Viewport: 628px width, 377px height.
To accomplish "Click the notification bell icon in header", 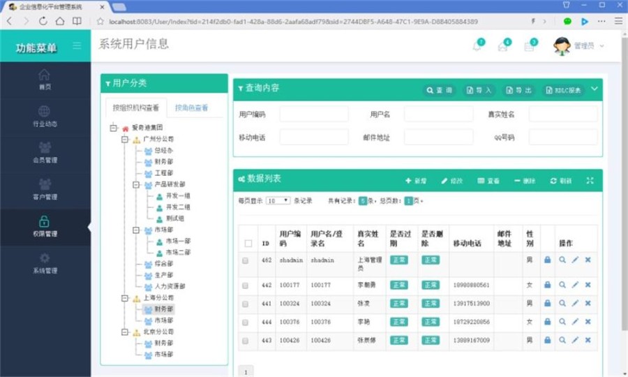I will tap(477, 46).
